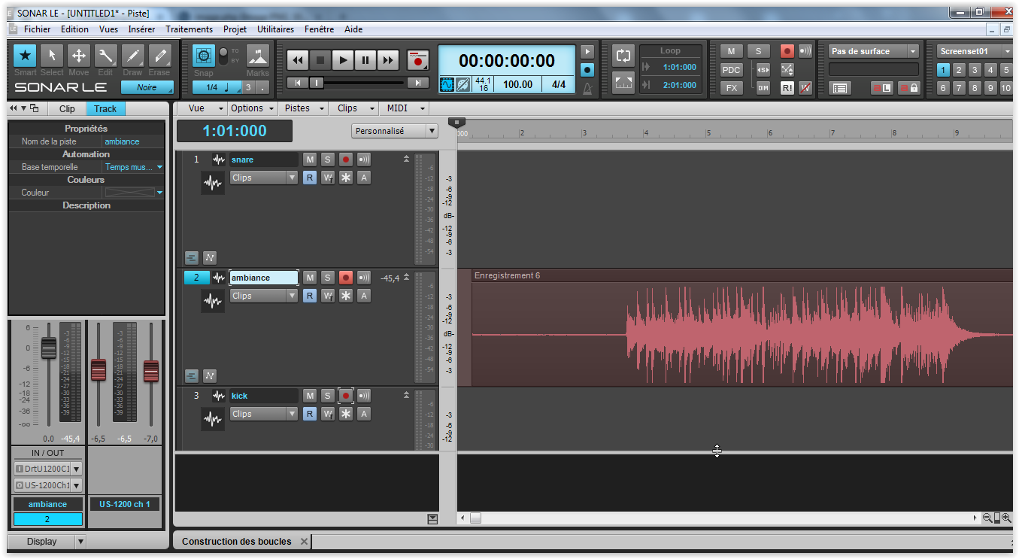1019x559 pixels.
Task: Click the Move tool icon
Action: pos(78,56)
